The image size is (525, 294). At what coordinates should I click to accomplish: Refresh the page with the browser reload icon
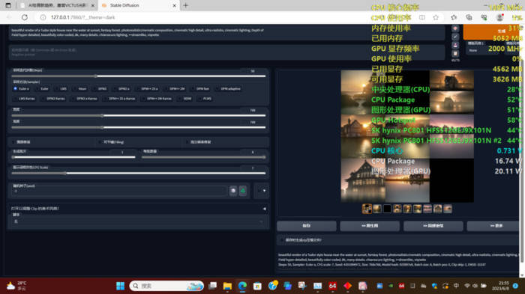point(25,17)
